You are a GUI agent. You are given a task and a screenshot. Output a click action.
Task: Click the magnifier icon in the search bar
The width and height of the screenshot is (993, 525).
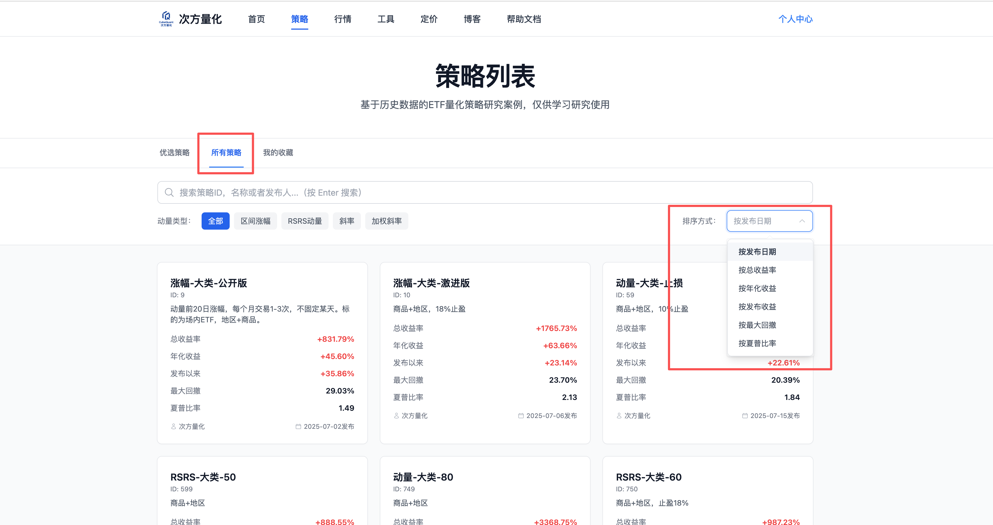170,192
